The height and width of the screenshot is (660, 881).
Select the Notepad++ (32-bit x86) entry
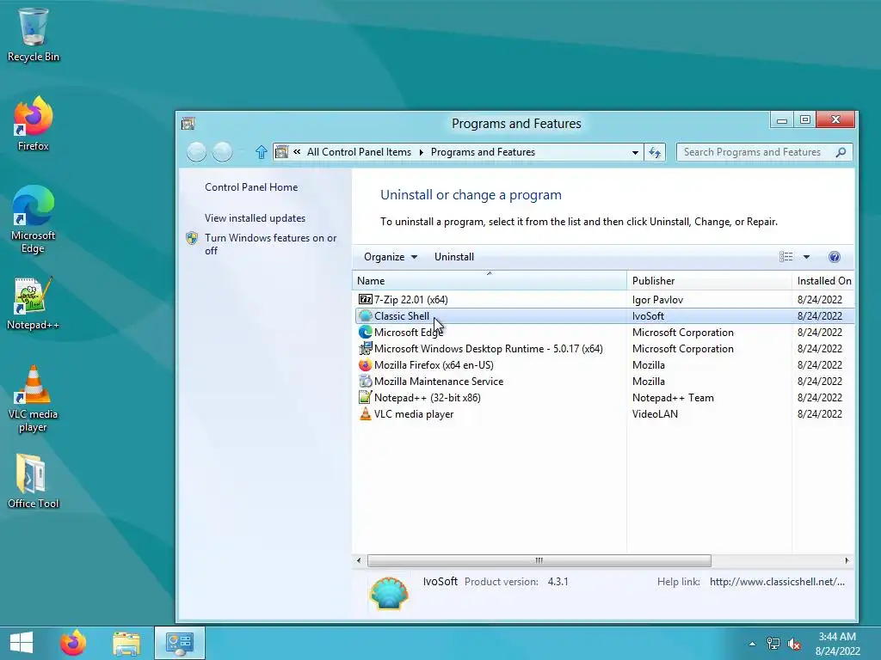605,397
